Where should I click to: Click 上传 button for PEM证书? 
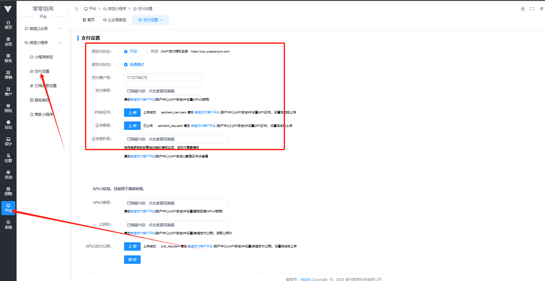coord(132,112)
